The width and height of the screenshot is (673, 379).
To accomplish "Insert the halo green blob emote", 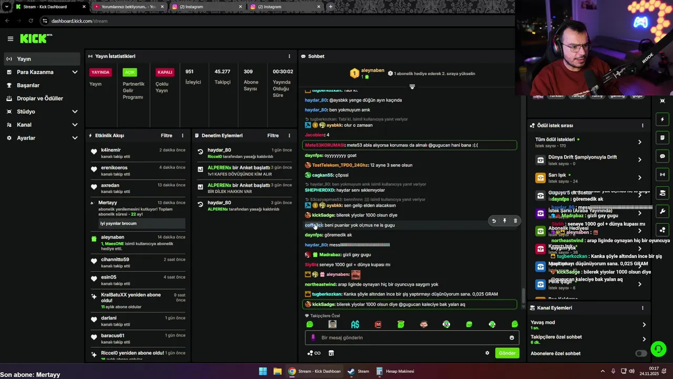I will pyautogui.click(x=401, y=325).
